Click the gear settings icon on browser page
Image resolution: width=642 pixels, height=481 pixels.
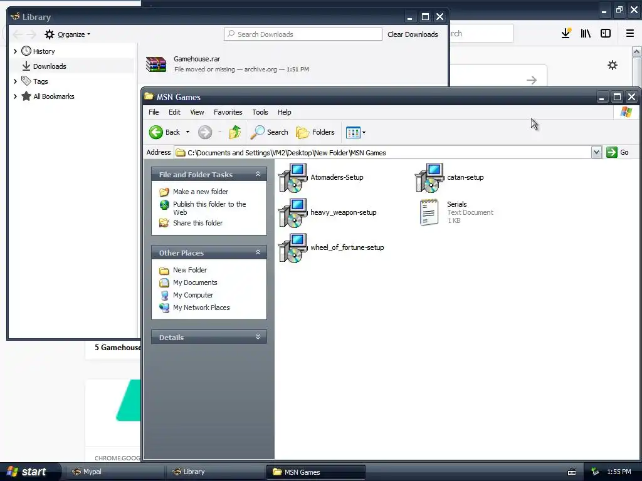[612, 65]
